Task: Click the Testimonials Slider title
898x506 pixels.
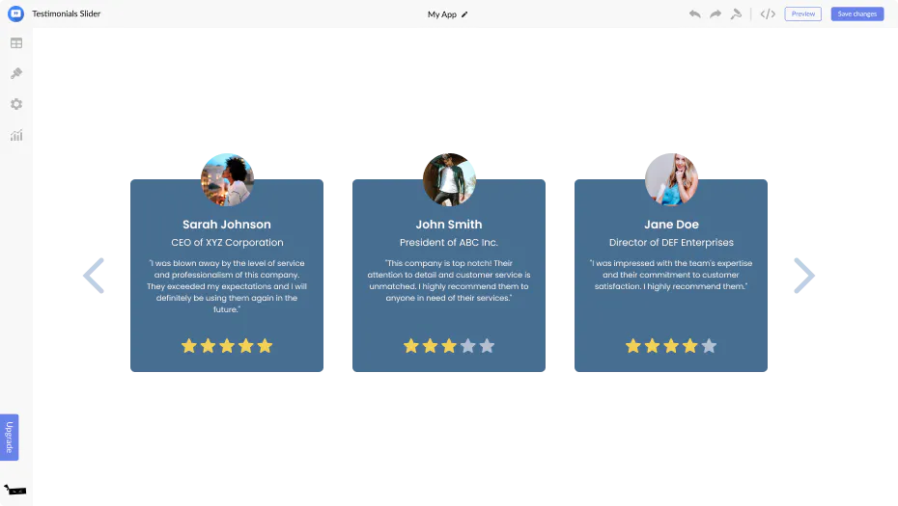Action: click(67, 13)
